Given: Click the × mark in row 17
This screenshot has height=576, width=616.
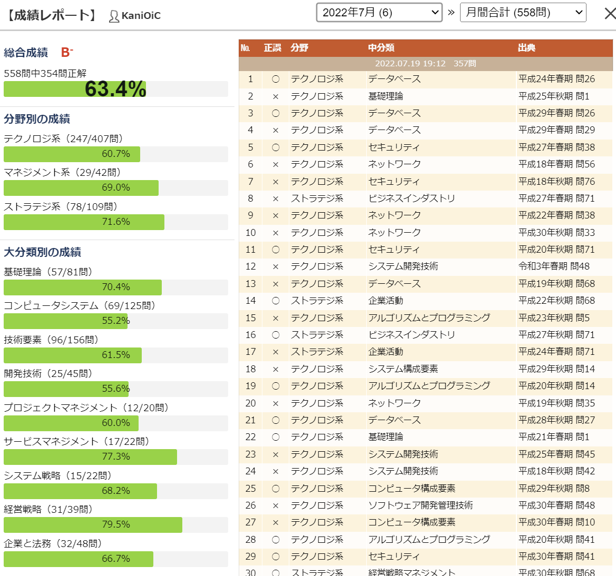Looking at the screenshot, I should tap(276, 352).
